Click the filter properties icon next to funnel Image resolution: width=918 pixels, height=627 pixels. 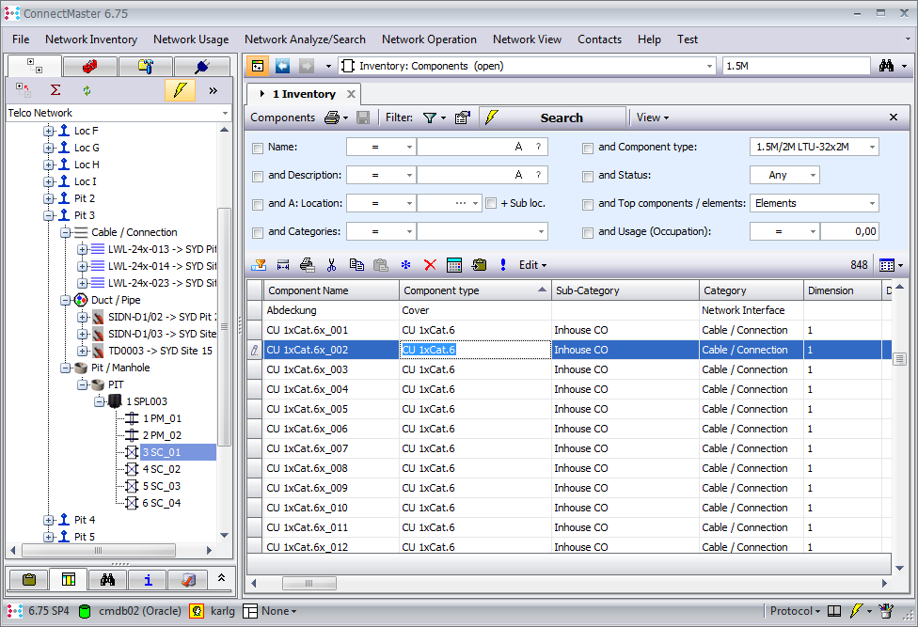(463, 118)
